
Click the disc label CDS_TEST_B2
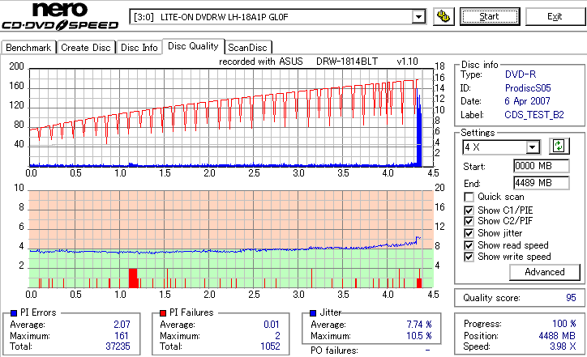(534, 115)
